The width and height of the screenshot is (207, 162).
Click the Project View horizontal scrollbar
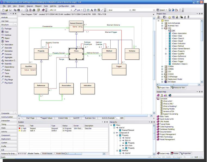pyautogui.click(x=178, y=84)
